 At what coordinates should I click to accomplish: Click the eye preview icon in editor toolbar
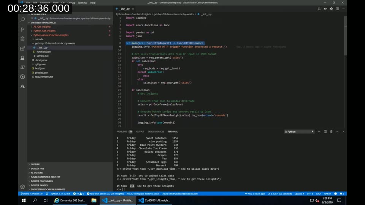[325, 9]
